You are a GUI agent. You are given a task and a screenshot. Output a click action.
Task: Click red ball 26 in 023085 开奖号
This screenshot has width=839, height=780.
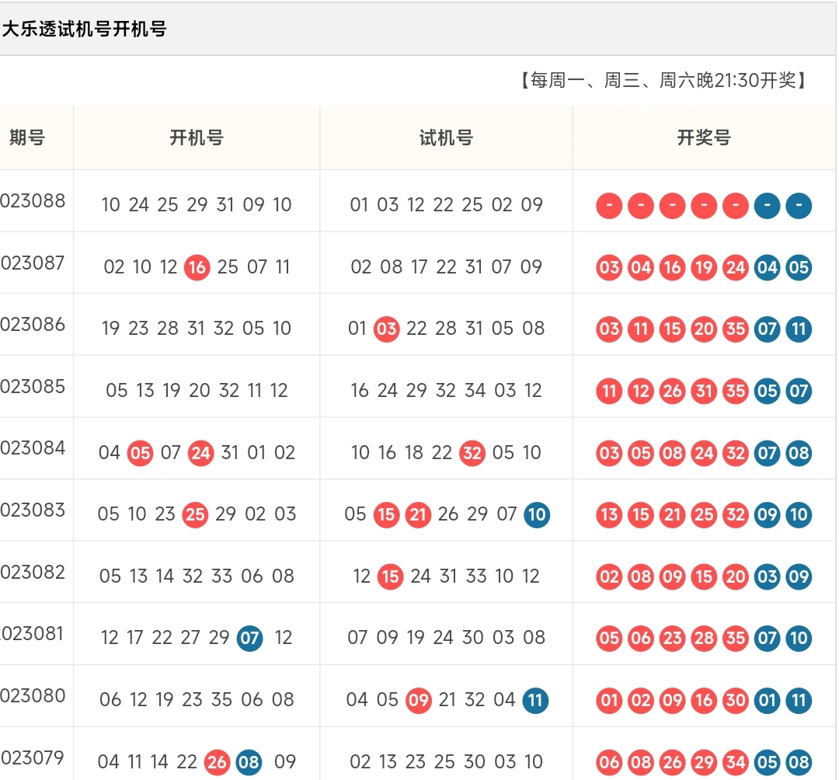pyautogui.click(x=672, y=391)
